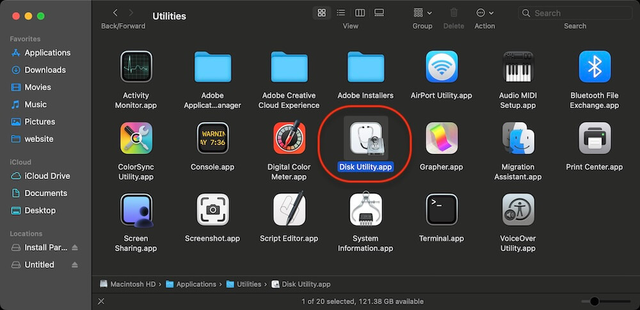The width and height of the screenshot is (640, 310).
Task: Click the Digital Color Meter icon
Action: 289,138
